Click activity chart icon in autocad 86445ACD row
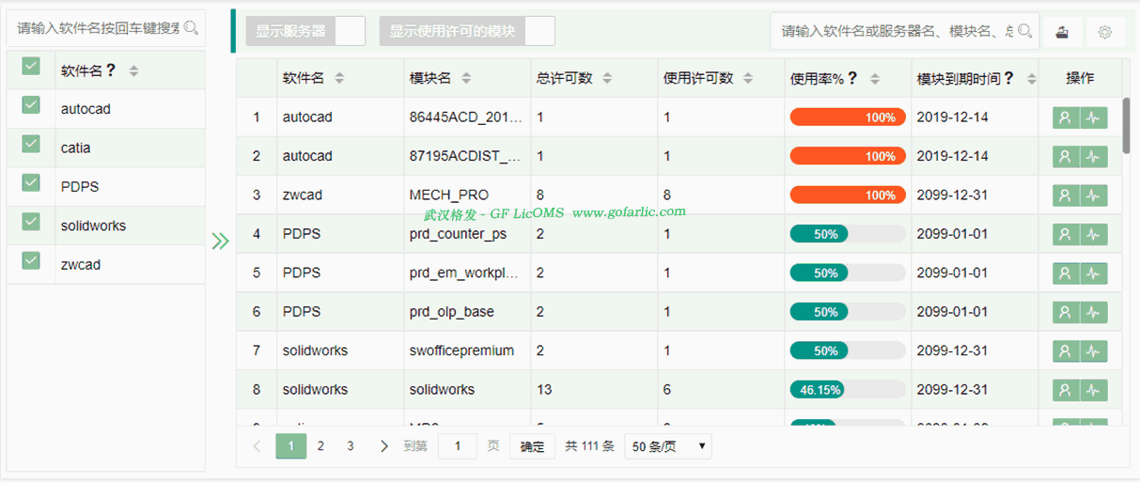The height and width of the screenshot is (483, 1140). (x=1093, y=117)
